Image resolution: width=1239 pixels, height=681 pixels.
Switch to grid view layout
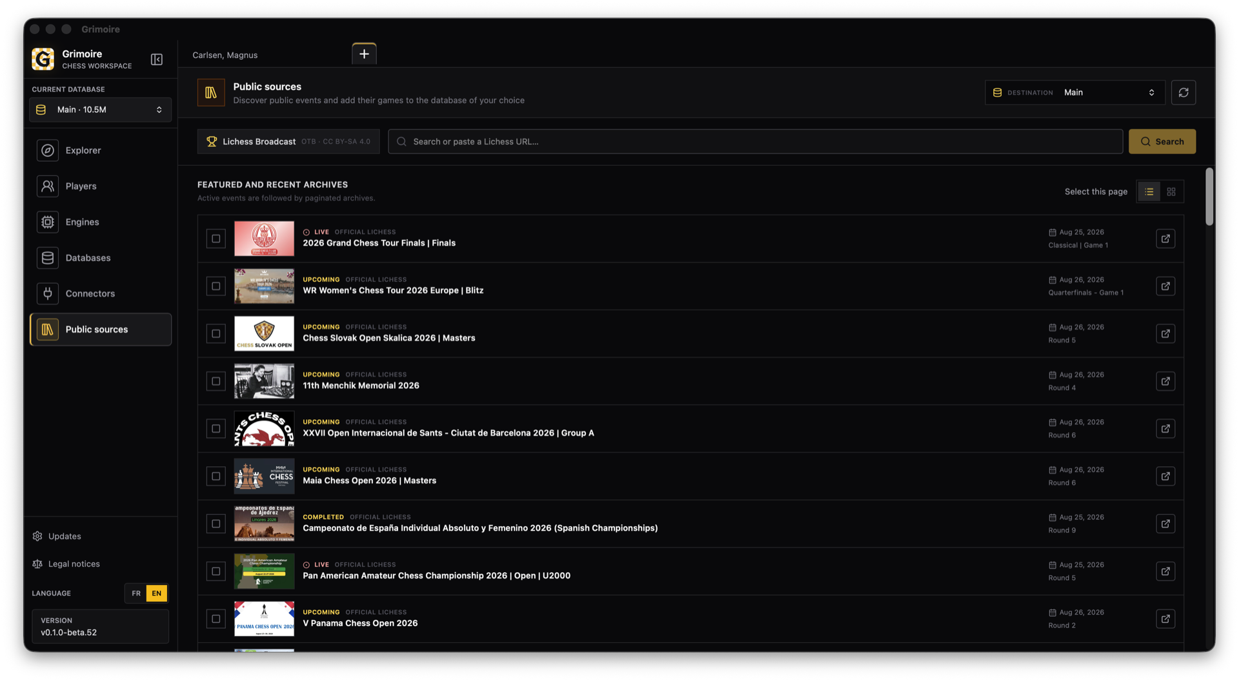tap(1171, 192)
